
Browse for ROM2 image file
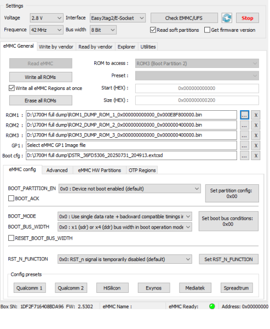point(244,125)
